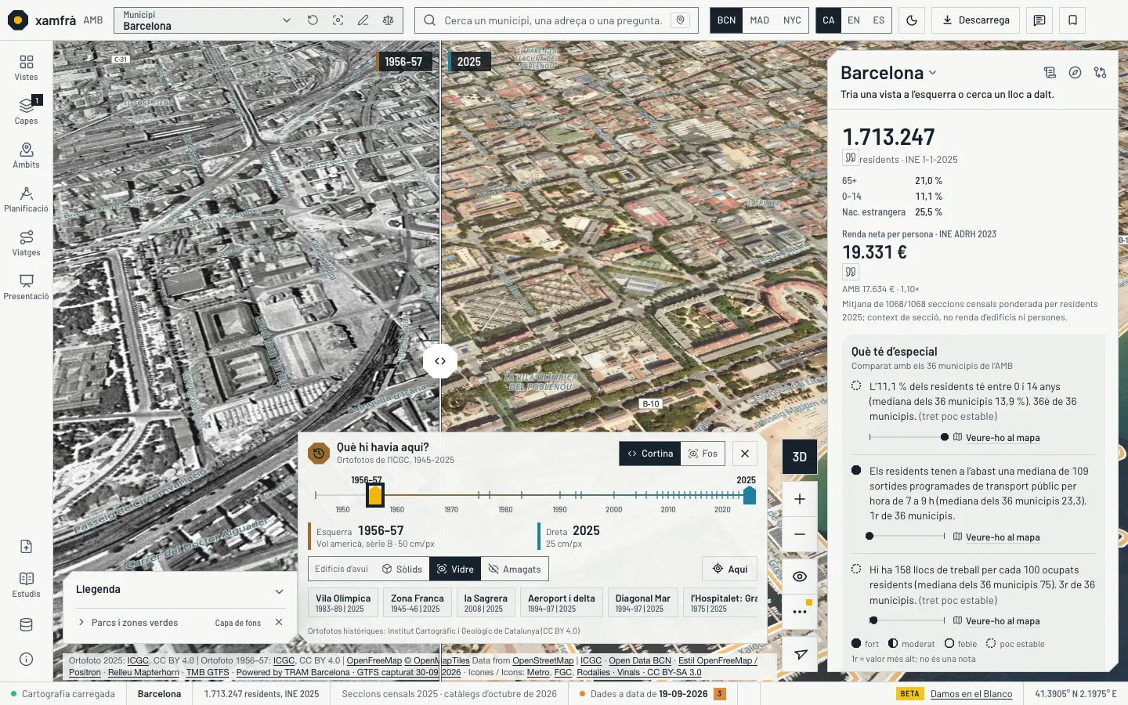This screenshot has width=1128, height=705.
Task: Select Fos comparison mode
Action: (703, 454)
